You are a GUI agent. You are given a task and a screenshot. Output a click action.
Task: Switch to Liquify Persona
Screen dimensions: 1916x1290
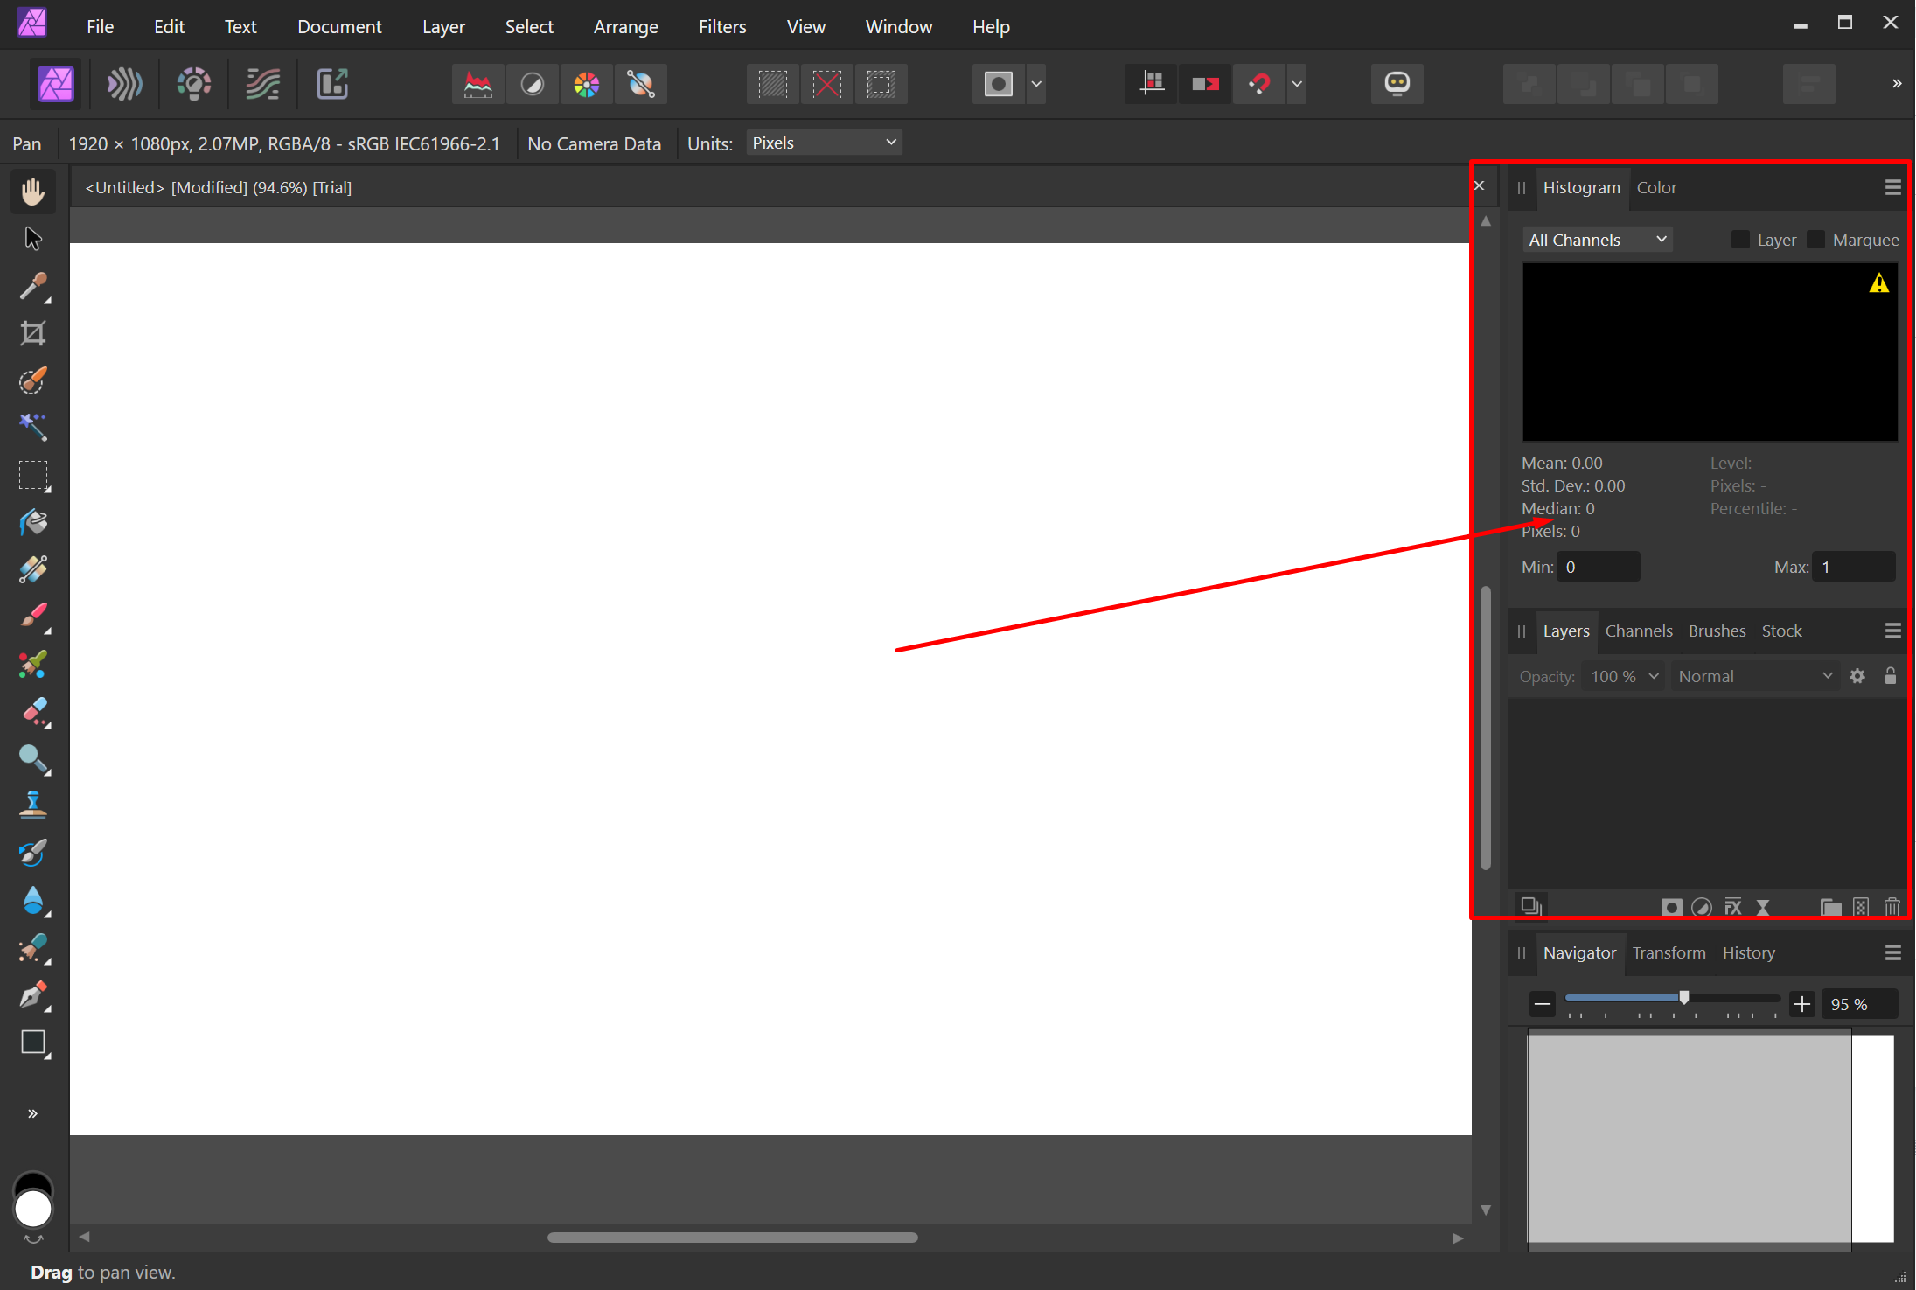(x=124, y=84)
